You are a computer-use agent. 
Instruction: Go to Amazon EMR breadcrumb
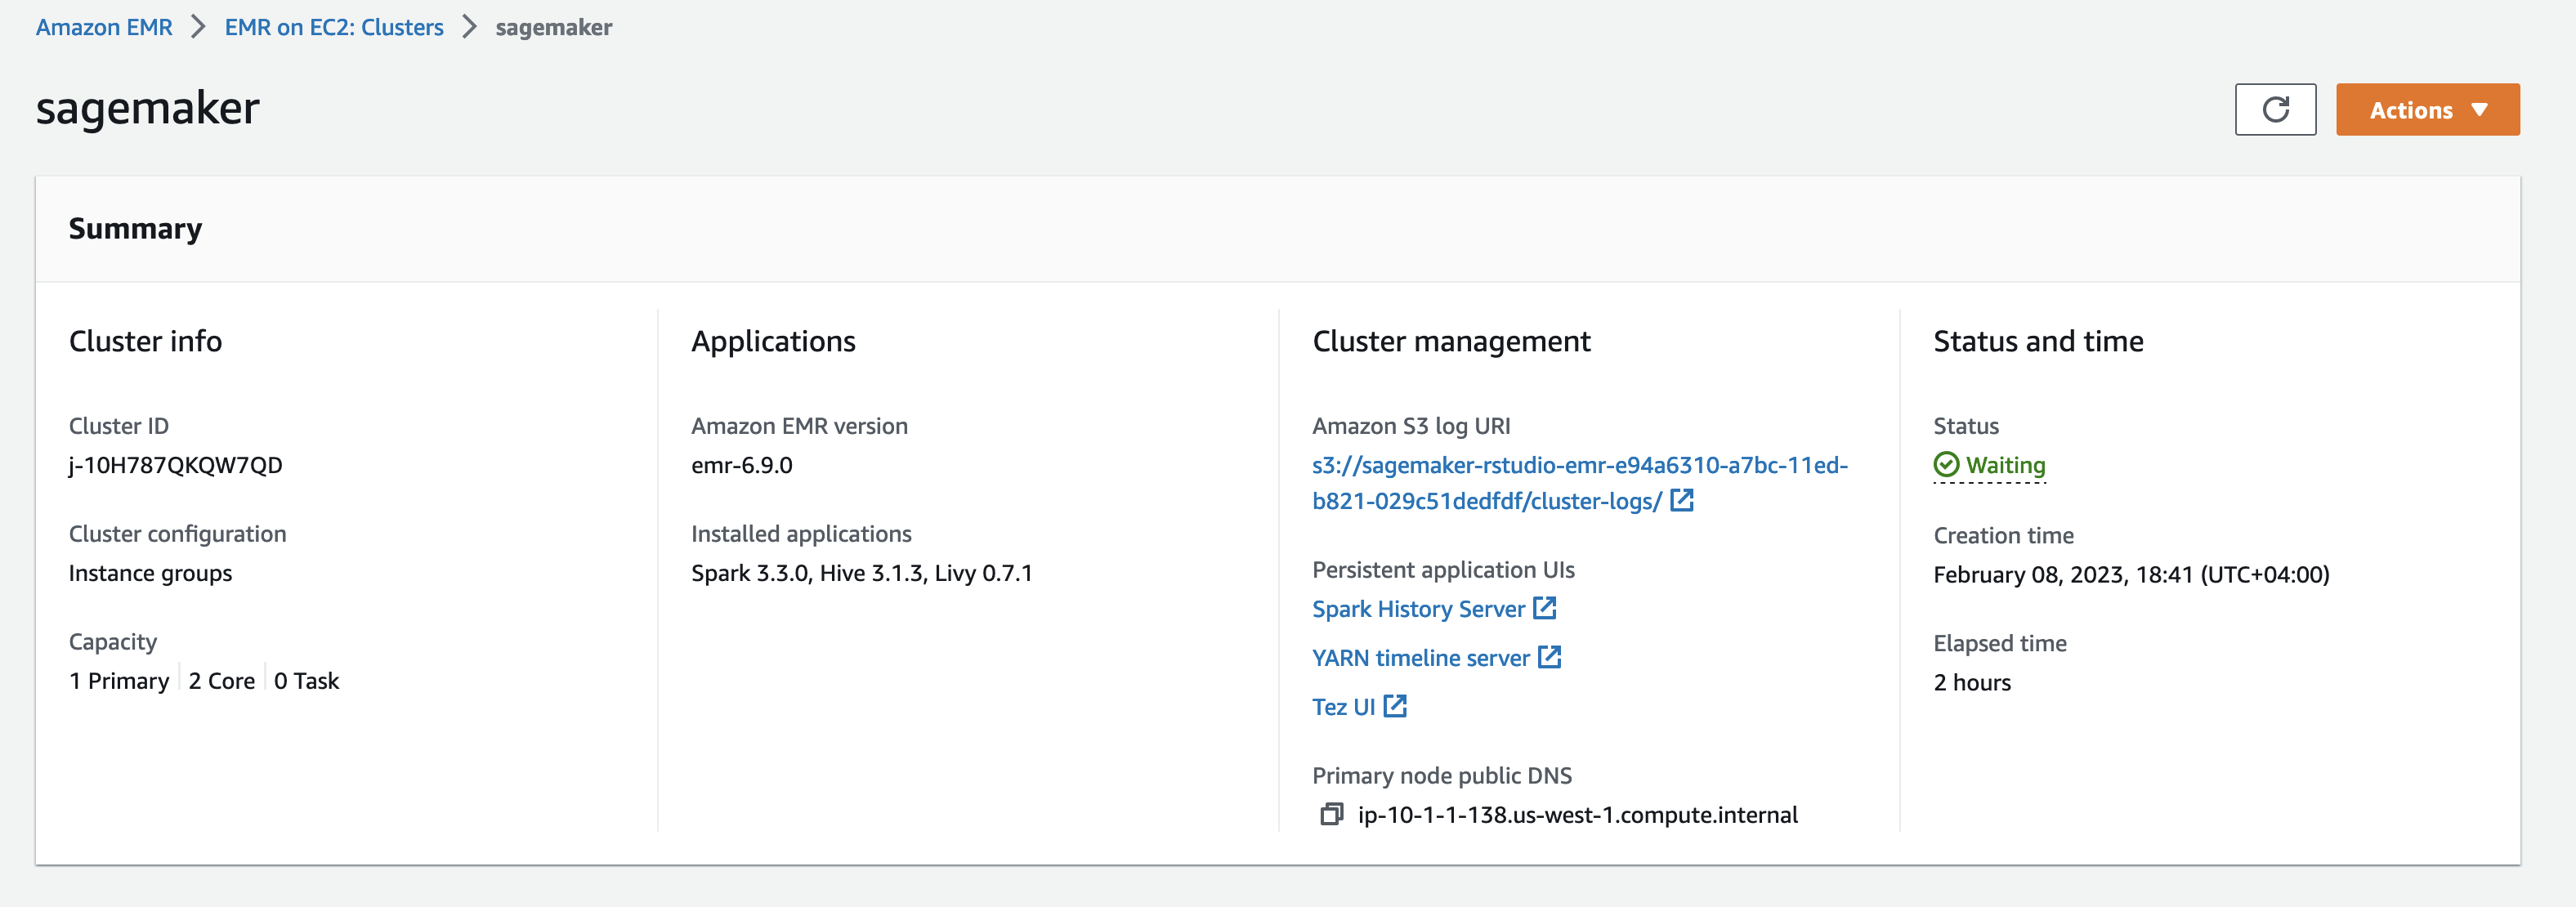click(104, 27)
